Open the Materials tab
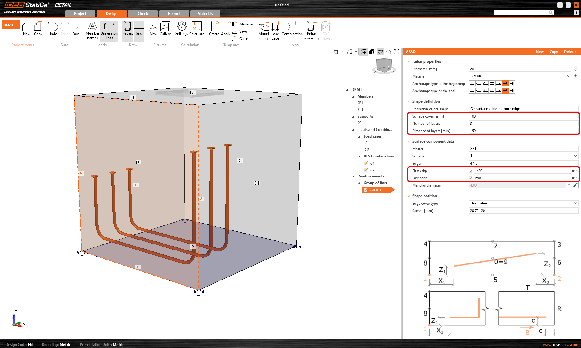Image resolution: width=581 pixels, height=348 pixels. pos(205,14)
